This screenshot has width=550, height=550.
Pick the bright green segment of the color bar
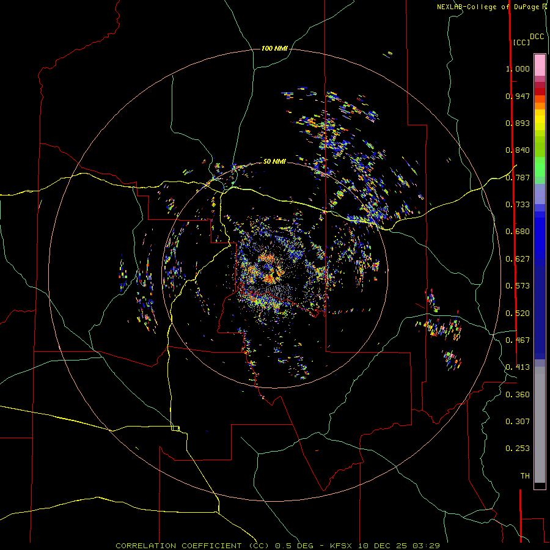click(540, 166)
